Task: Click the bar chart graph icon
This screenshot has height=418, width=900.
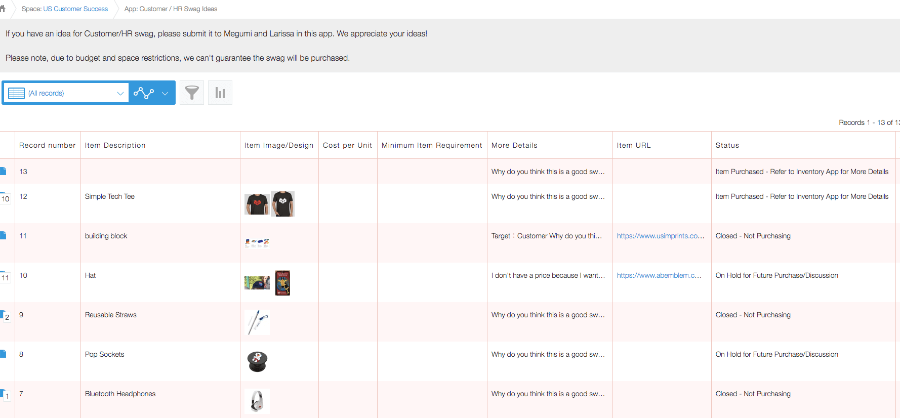Action: click(x=220, y=93)
